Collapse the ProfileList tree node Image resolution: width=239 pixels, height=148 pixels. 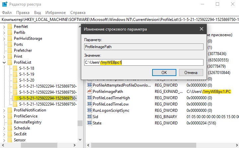[4, 62]
